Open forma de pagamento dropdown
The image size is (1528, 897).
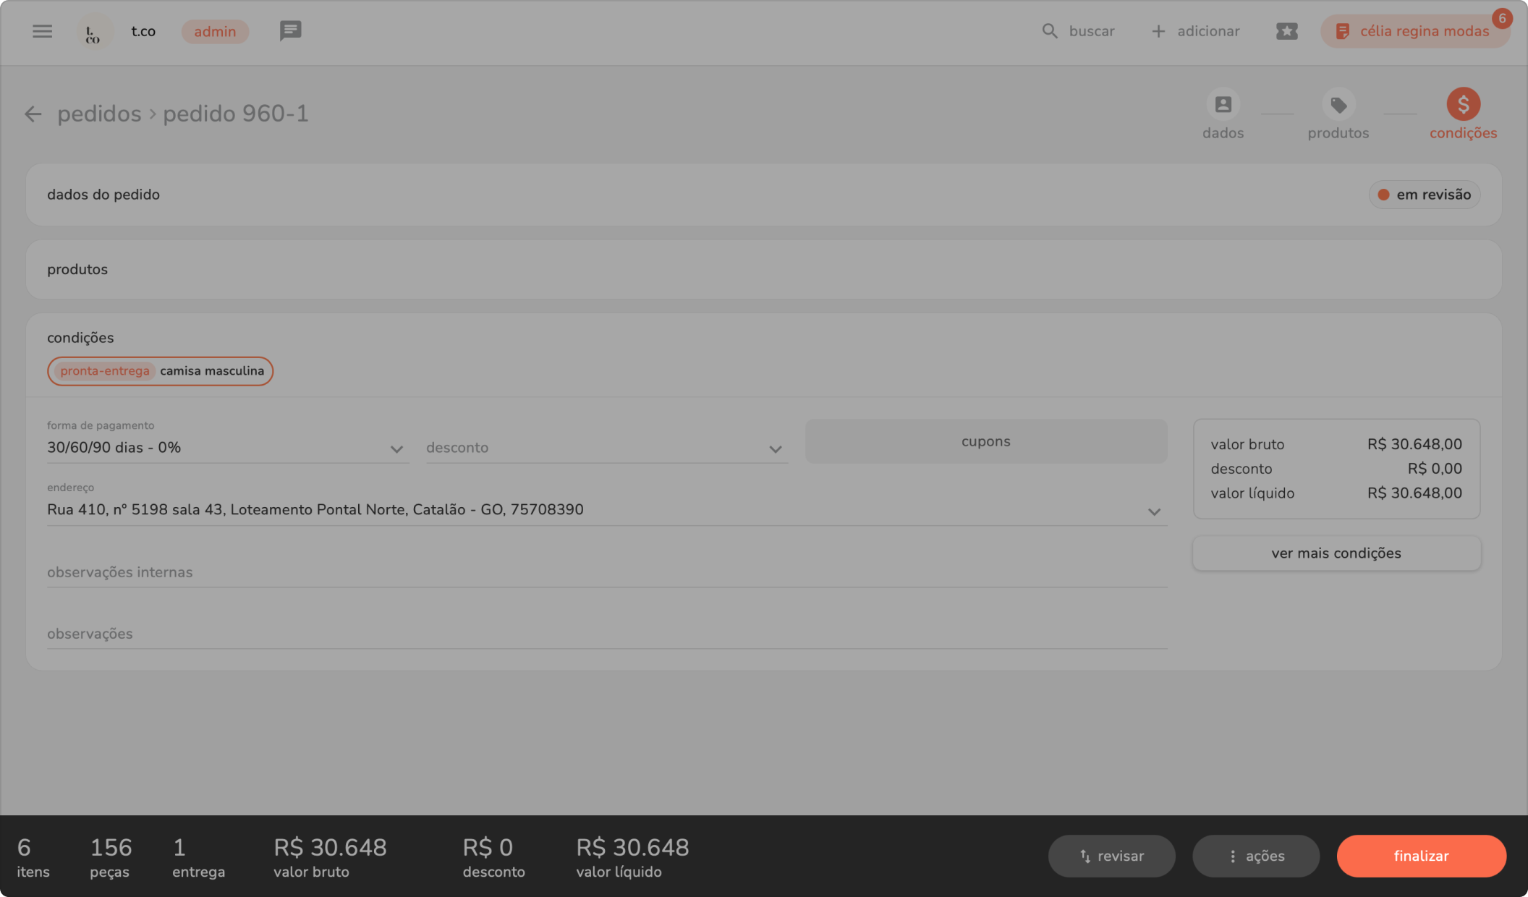[227, 448]
